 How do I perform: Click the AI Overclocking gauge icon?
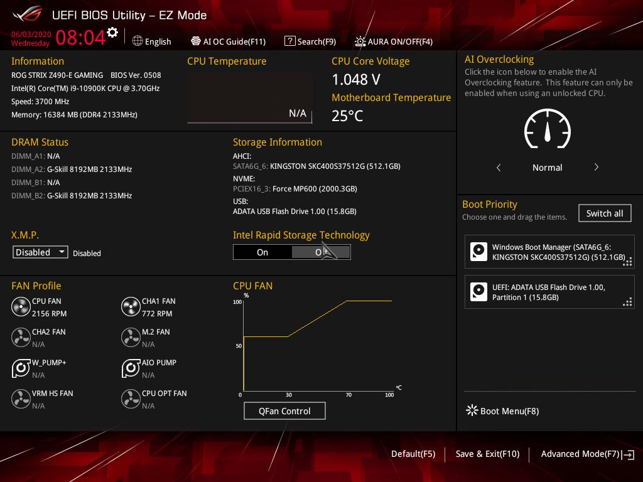point(547,129)
